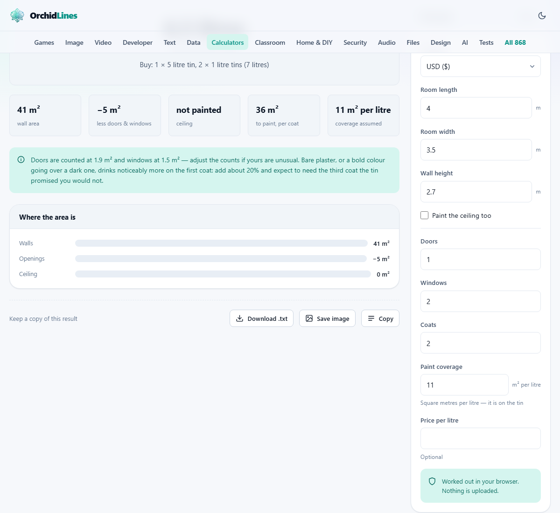Open the Text tools tab
Screen dimensions: 560x513
pos(169,42)
